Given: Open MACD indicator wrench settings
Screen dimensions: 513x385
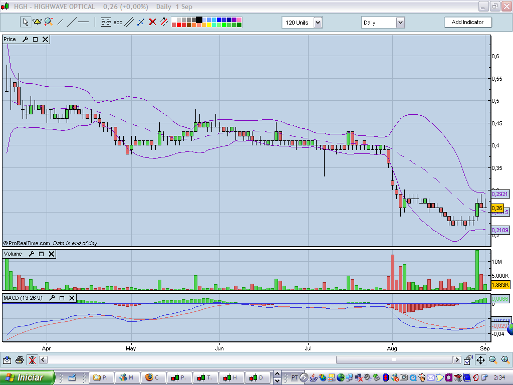Looking at the screenshot, I should [x=52, y=298].
